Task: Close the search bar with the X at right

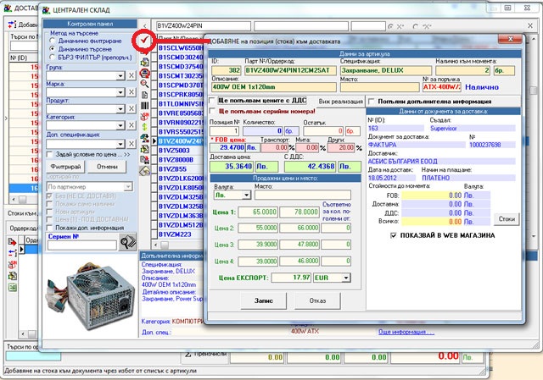Action: 530,25
